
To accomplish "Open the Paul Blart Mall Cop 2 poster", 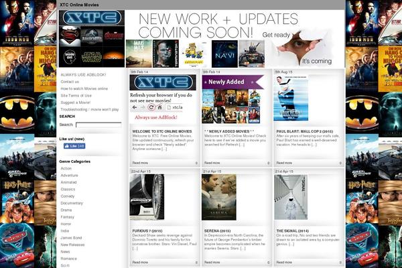I will click(291, 98).
